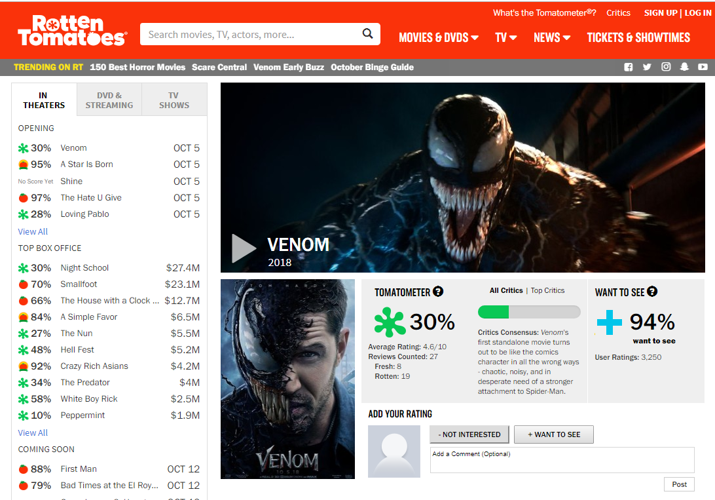
Task: Open the MOVIES & DVDS dropdown
Action: pyautogui.click(x=439, y=37)
